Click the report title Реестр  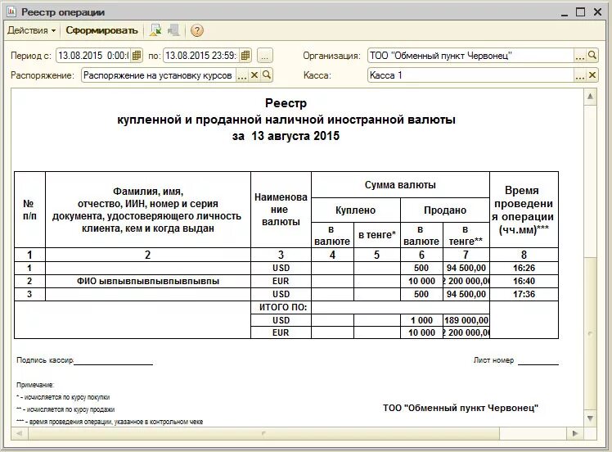[x=286, y=103]
